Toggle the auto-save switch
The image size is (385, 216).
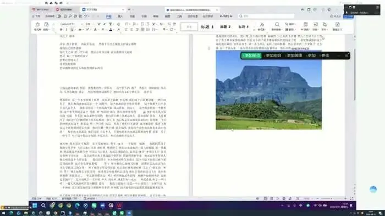click(x=58, y=16)
